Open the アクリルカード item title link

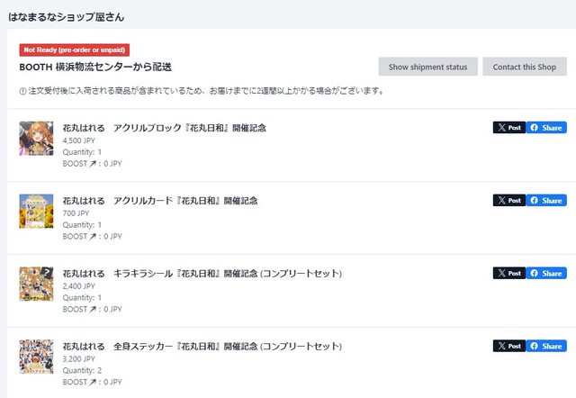tap(160, 200)
